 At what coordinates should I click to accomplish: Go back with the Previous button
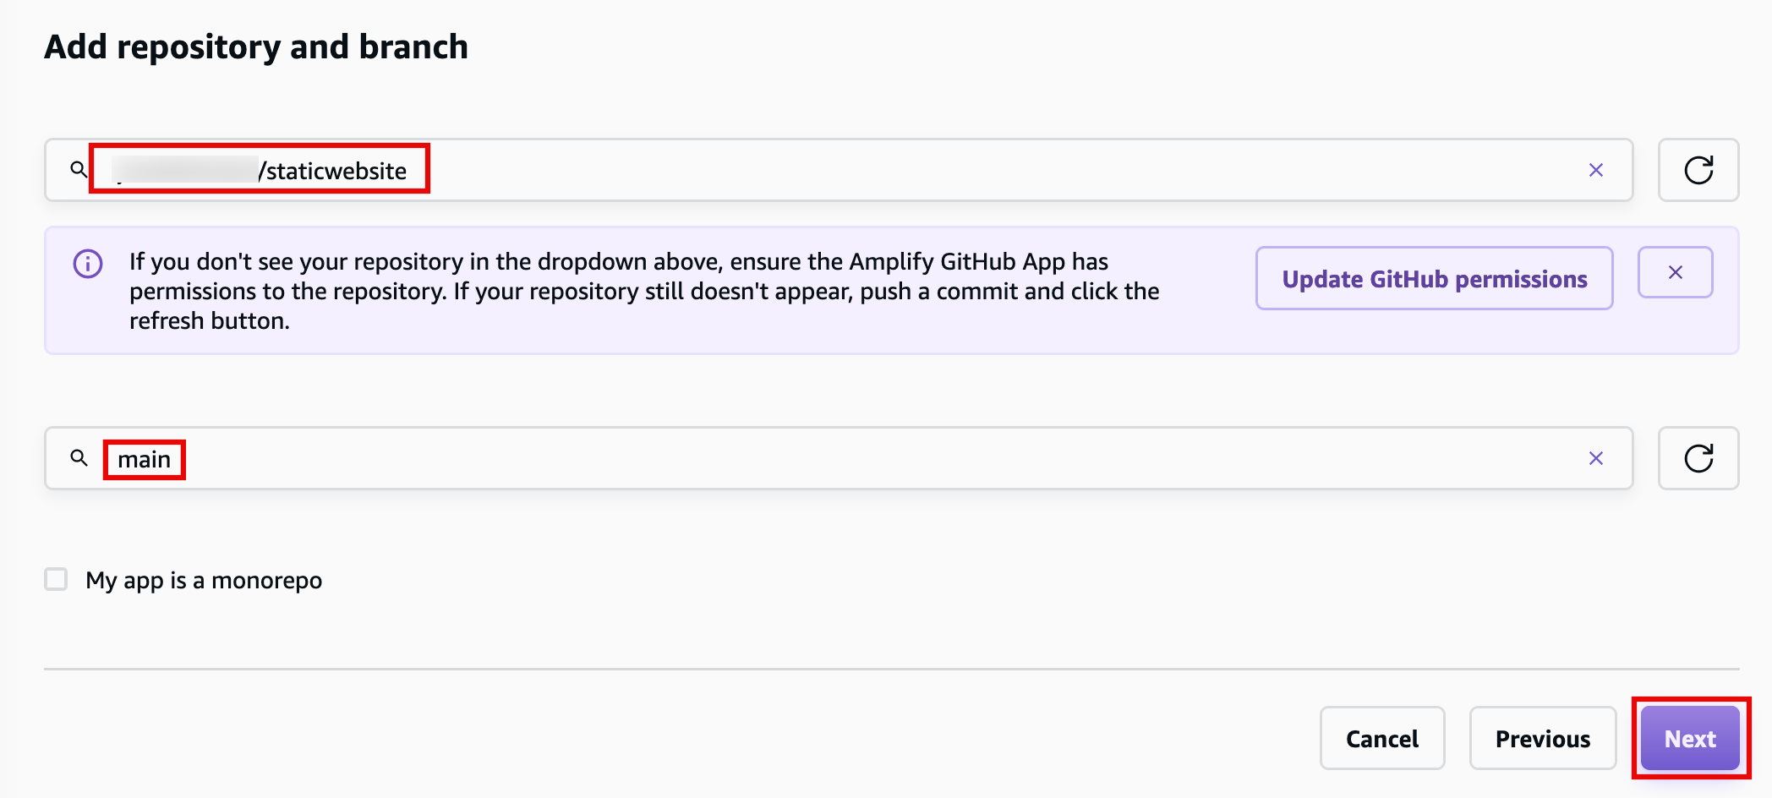click(x=1542, y=738)
